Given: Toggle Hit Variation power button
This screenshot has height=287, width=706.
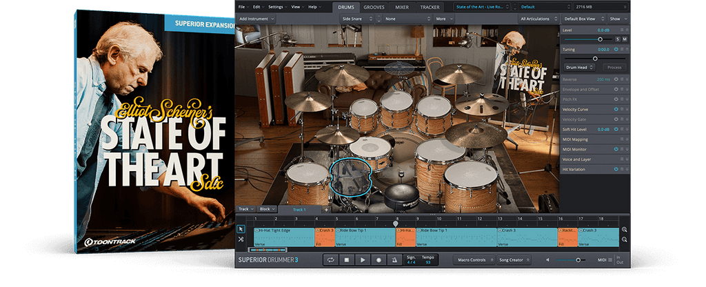Looking at the screenshot, I should (616, 169).
